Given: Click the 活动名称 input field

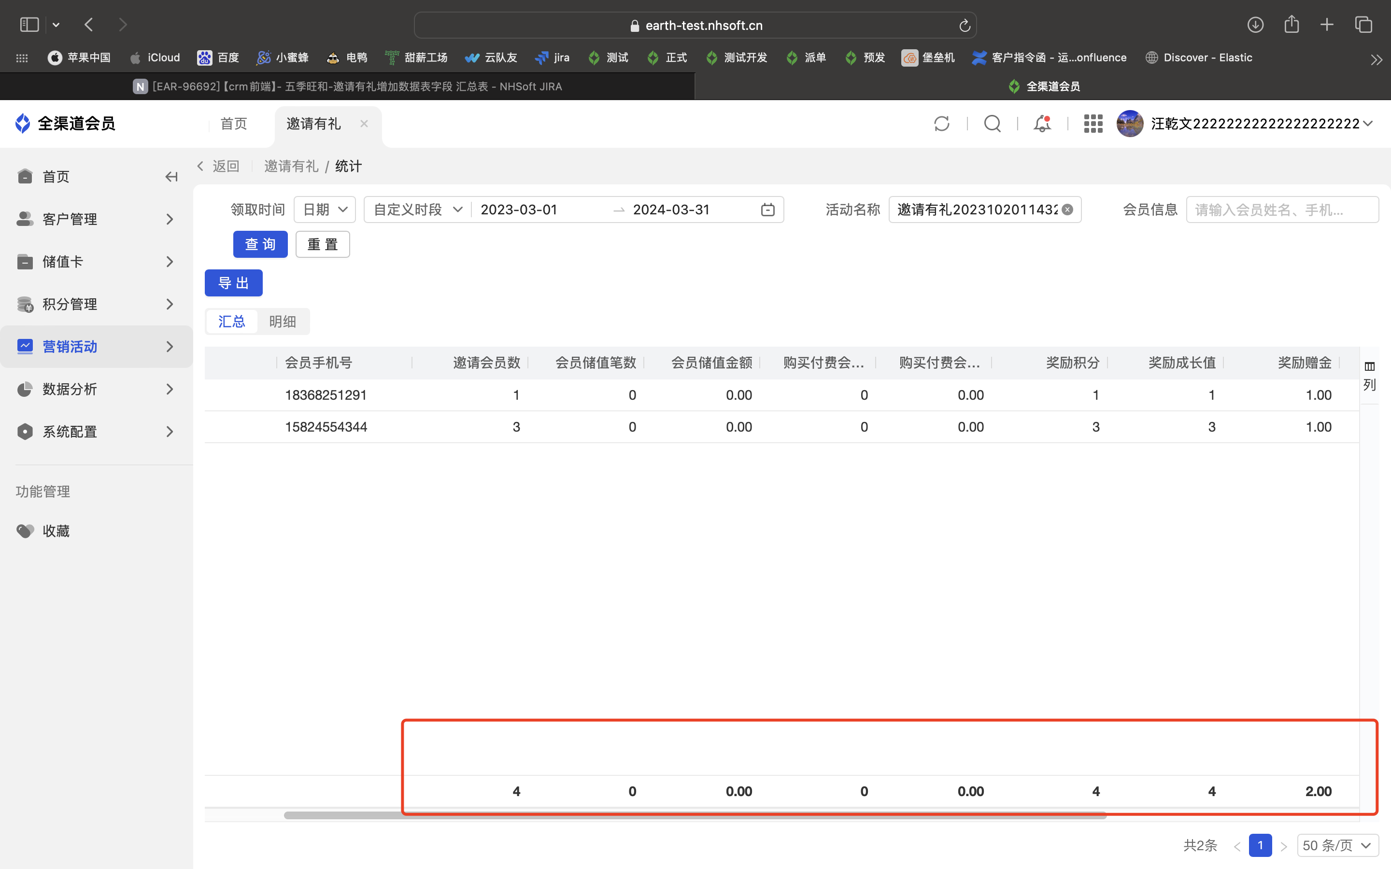Looking at the screenshot, I should 985,210.
